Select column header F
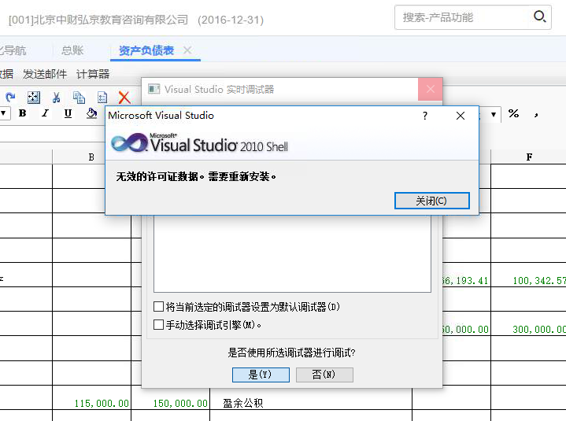This screenshot has height=421, width=566. [x=528, y=157]
